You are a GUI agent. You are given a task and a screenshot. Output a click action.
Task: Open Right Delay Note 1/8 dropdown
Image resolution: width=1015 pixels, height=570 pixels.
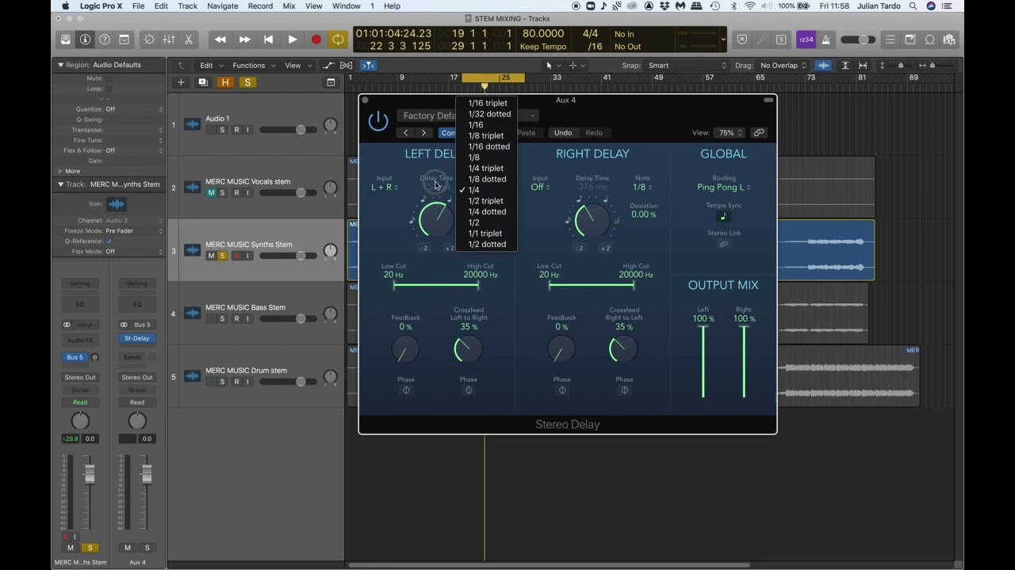(642, 188)
